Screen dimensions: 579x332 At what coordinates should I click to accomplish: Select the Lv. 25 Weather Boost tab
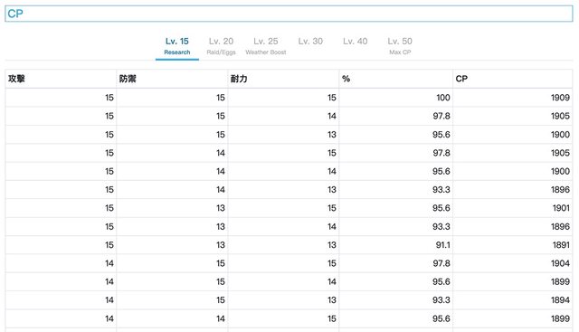(266, 46)
